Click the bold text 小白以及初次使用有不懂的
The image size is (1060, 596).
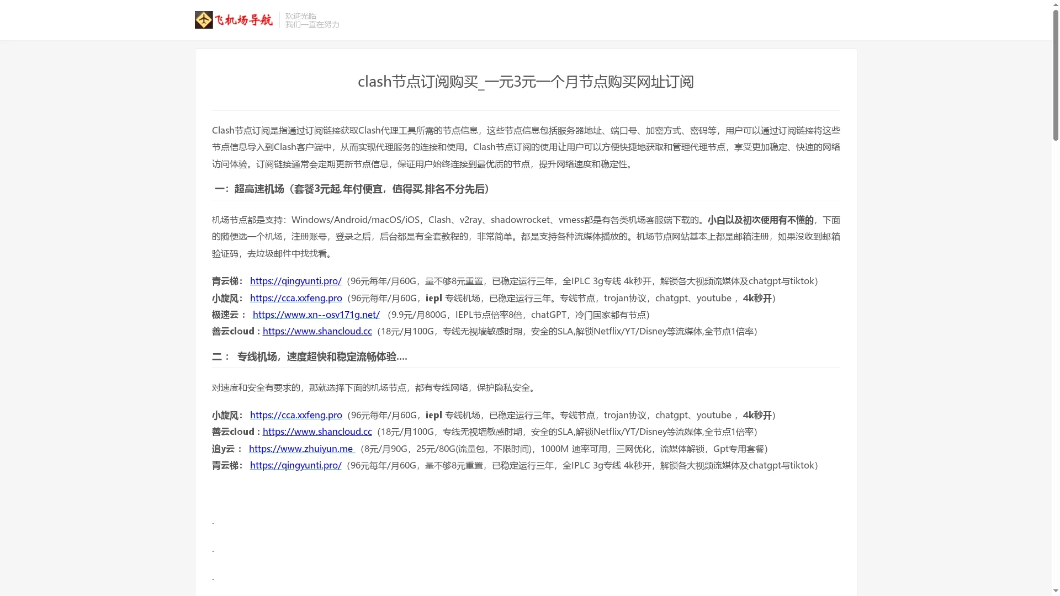tap(760, 220)
